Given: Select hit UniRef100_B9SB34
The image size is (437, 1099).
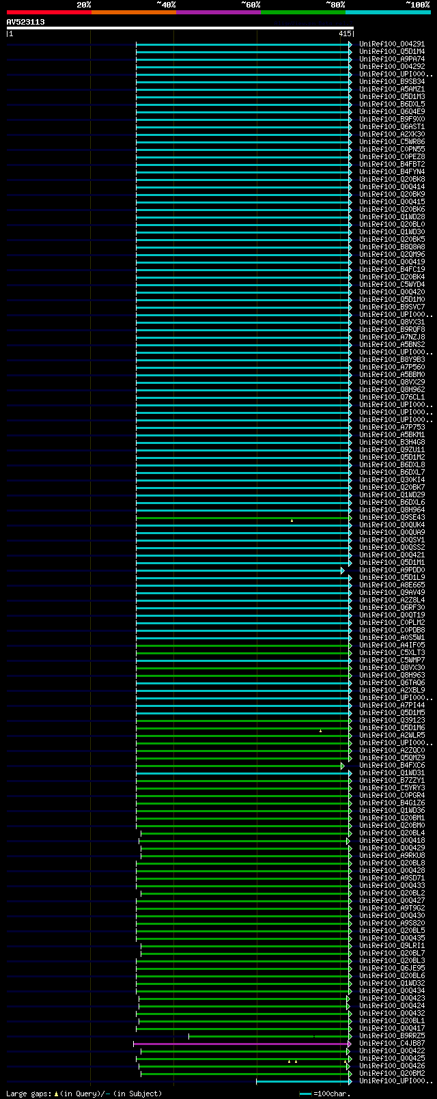Looking at the screenshot, I should point(392,81).
